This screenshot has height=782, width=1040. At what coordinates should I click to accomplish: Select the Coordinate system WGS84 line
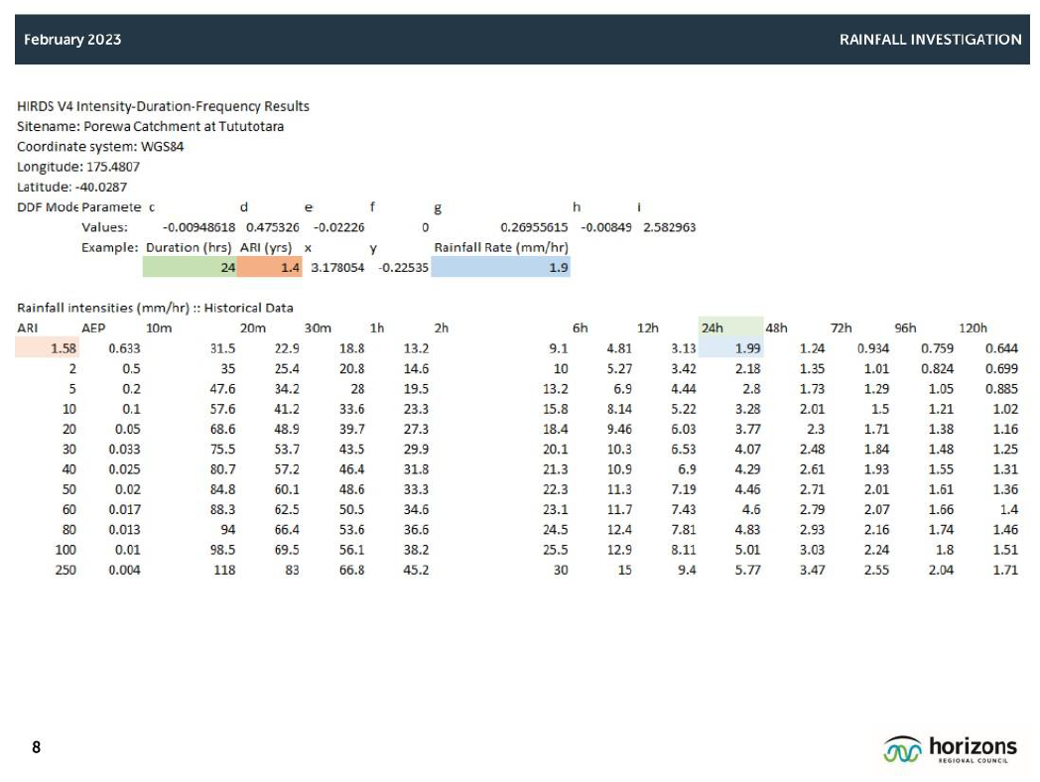(x=100, y=146)
